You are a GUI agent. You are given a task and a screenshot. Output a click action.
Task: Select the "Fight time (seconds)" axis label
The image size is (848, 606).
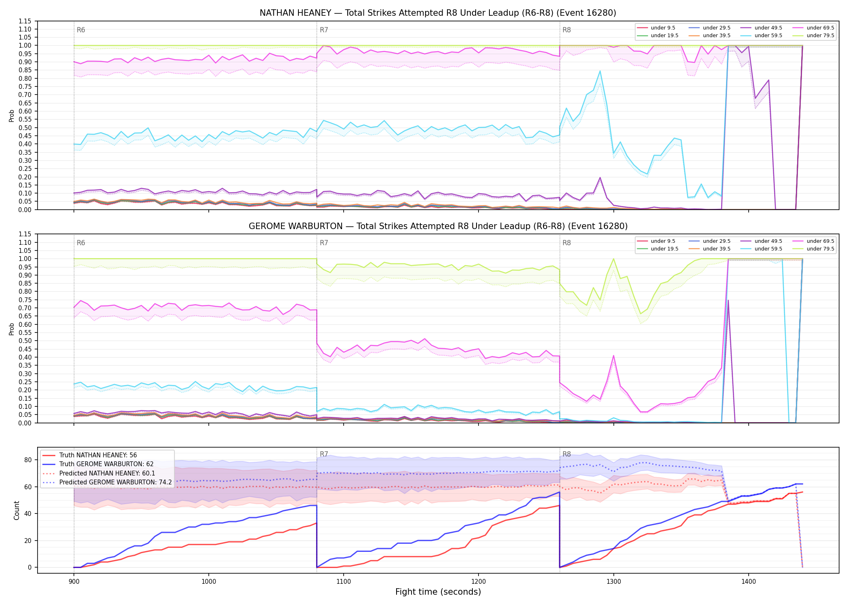(x=438, y=592)
